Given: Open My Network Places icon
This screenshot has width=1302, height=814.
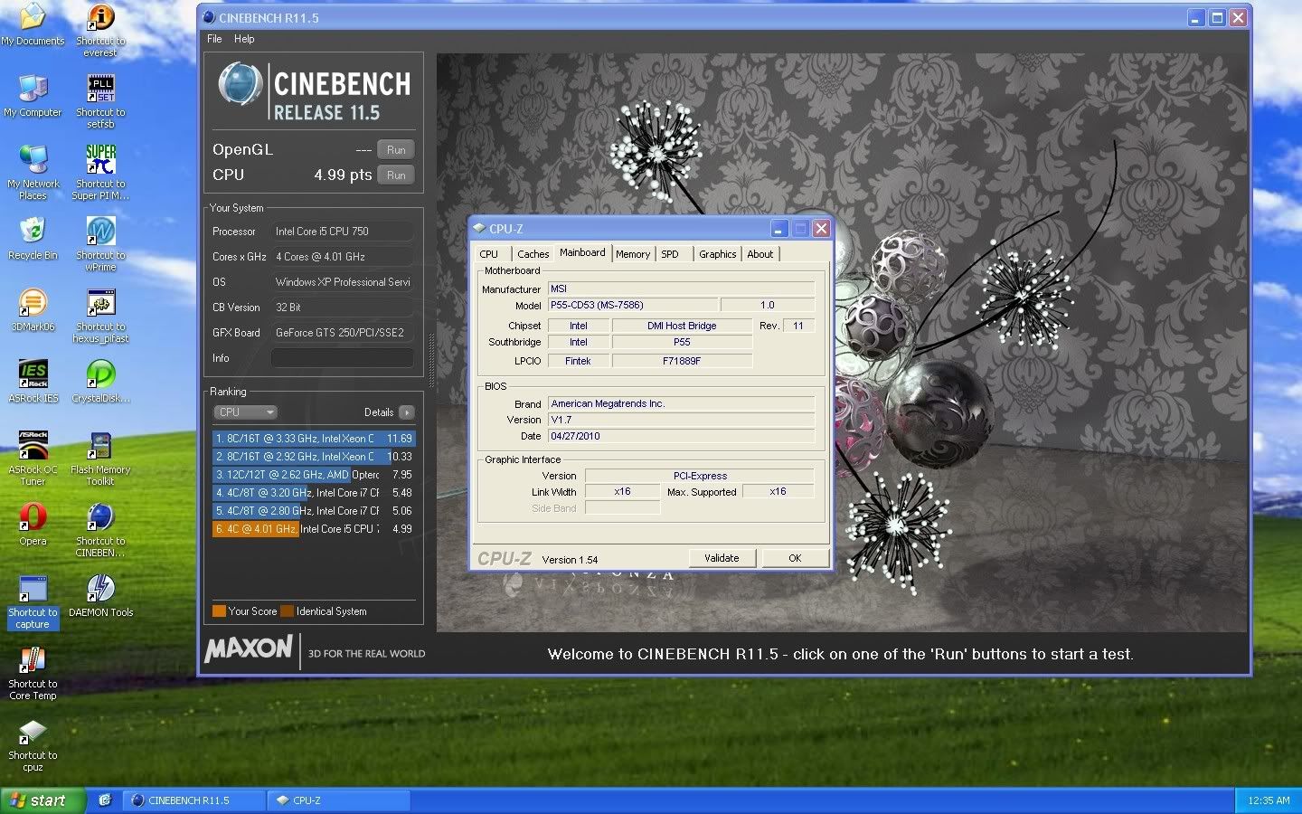Looking at the screenshot, I should coord(33,159).
